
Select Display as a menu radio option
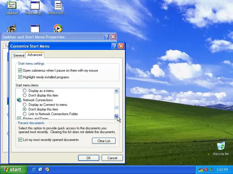tap(25, 90)
